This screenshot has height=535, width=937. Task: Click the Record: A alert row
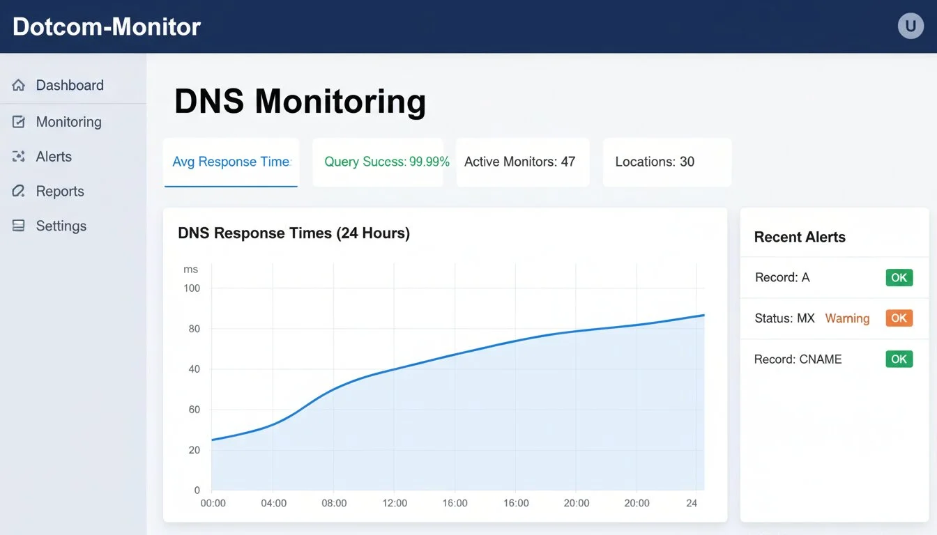coord(834,277)
